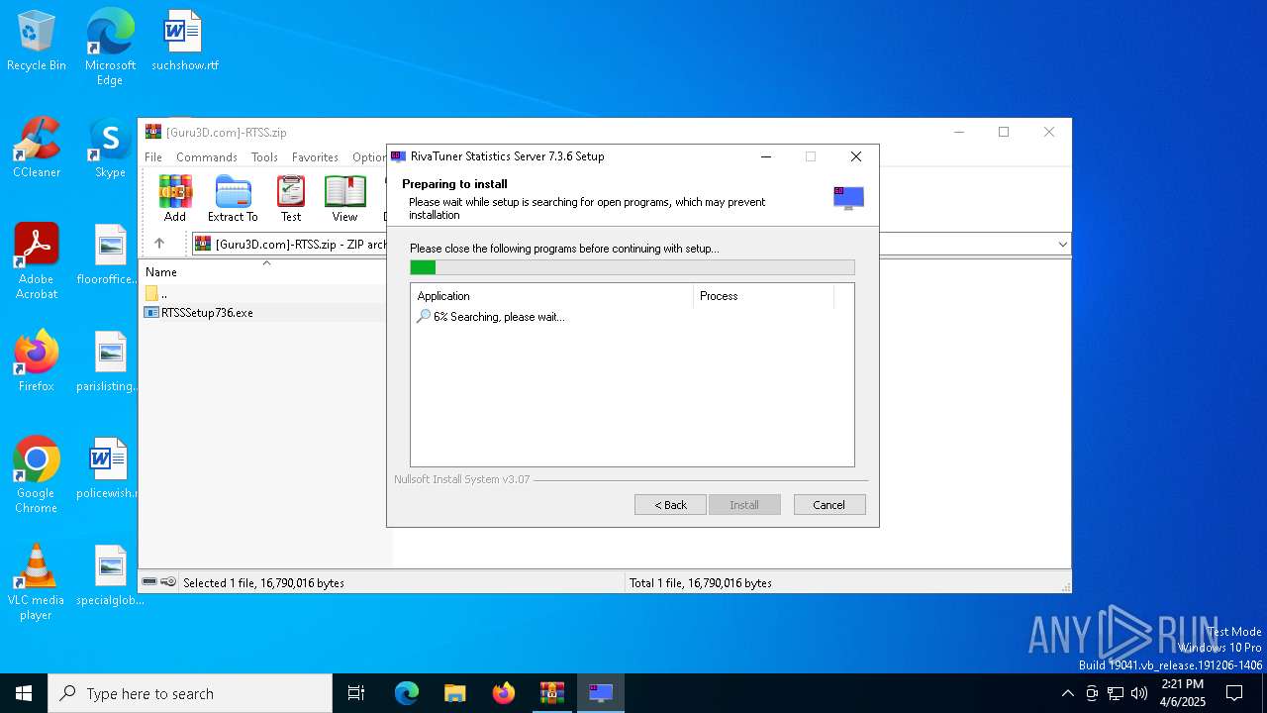The image size is (1267, 713).
Task: Open File Explorer from the taskbar
Action: [455, 693]
